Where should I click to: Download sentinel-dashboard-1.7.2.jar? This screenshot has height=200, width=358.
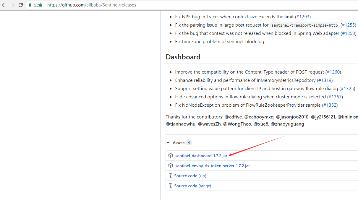(201, 156)
